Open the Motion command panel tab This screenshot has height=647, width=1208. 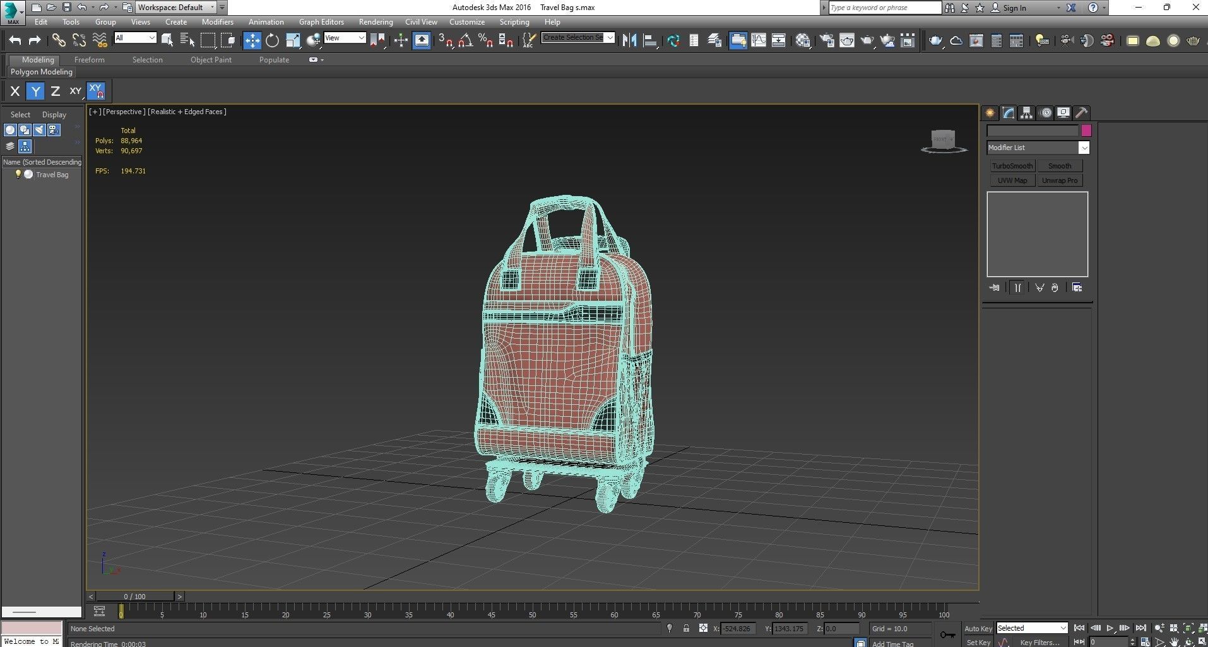[x=1045, y=113]
